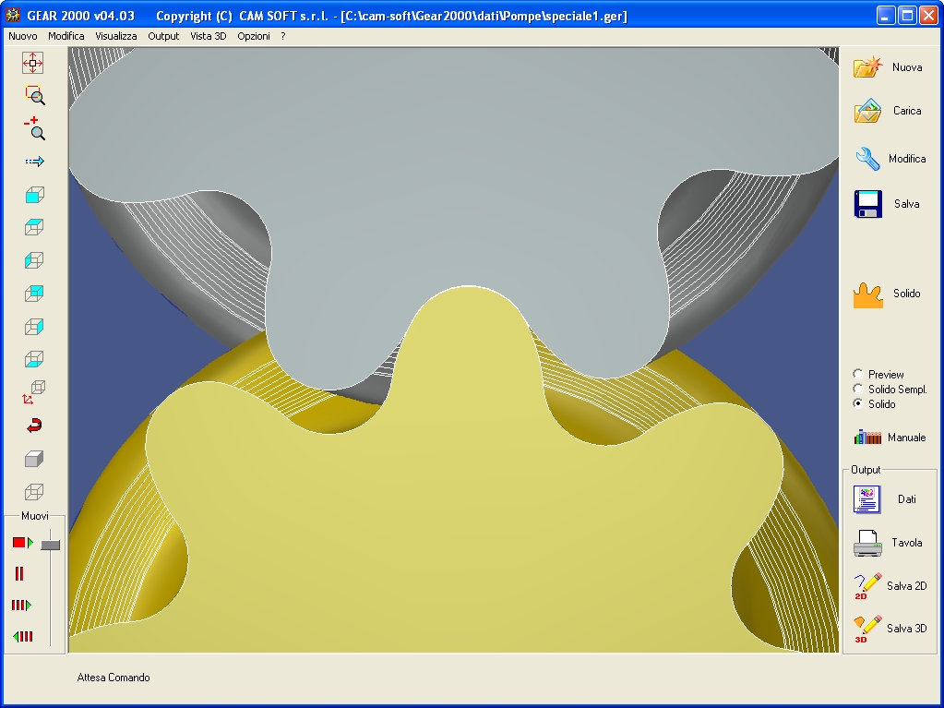Click the Carica open-folder icon
The image size is (944, 708).
867,111
